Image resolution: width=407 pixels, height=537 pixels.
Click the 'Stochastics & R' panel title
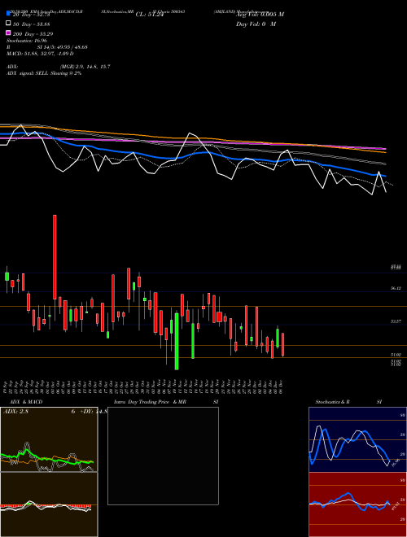[332, 402]
